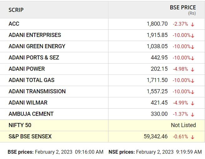Click the down arrow on Adani Power row

click(192, 69)
